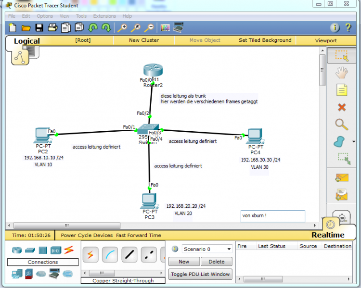The image size is (361, 288).
Task: Open the File menu
Action: (x=12, y=16)
